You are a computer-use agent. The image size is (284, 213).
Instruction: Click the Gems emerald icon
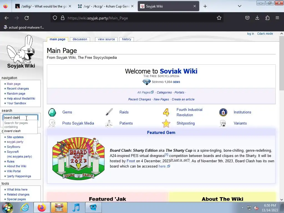click(x=52, y=112)
